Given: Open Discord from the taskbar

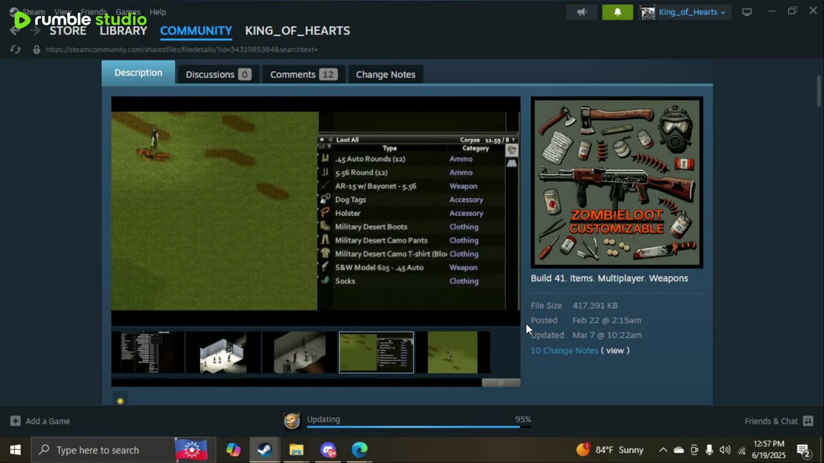Looking at the screenshot, I should click(328, 449).
